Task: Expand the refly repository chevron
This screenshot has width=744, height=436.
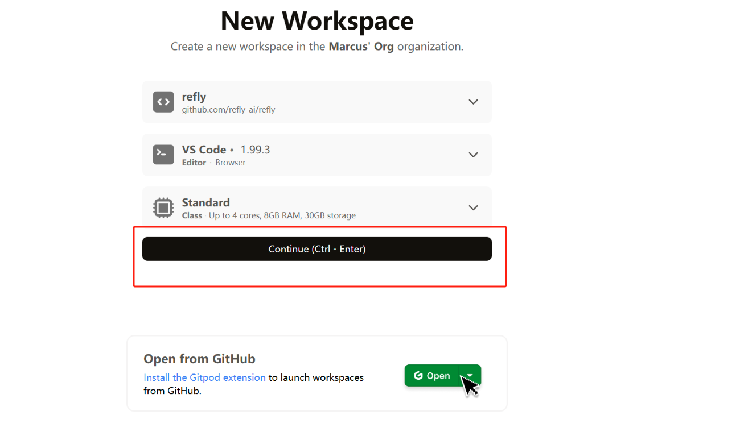Action: (473, 102)
